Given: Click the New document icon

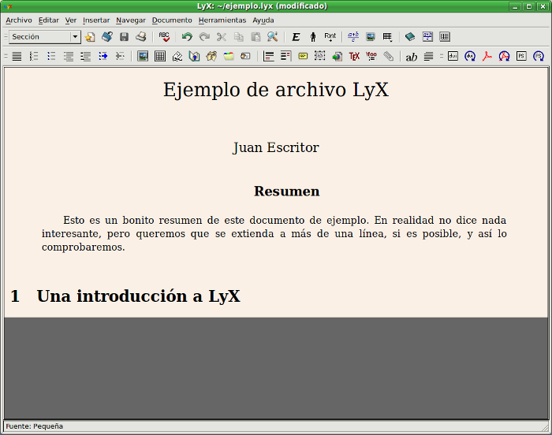Looking at the screenshot, I should click(90, 36).
